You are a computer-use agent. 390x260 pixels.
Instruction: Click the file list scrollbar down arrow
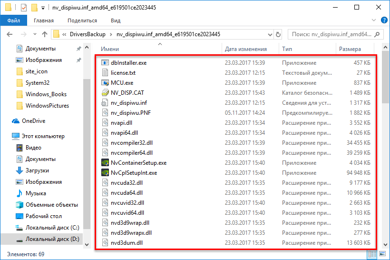point(385,245)
